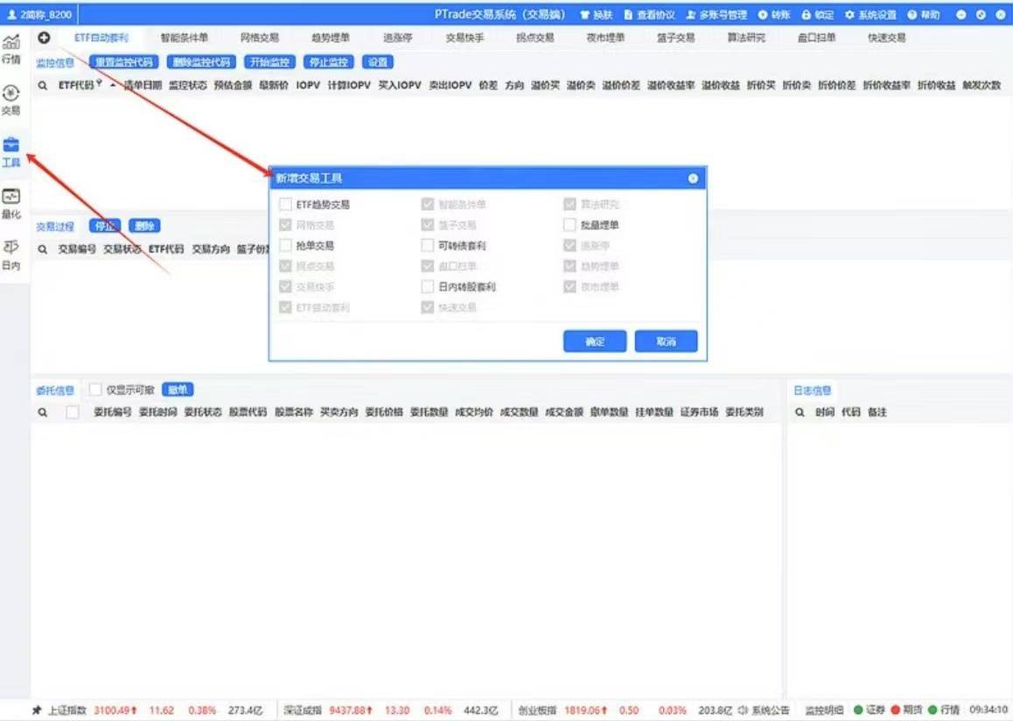Switch to 趋势埋单 tab
Image resolution: width=1013 pixels, height=721 pixels.
330,38
